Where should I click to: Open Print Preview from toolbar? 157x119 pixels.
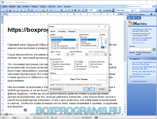coord(24,10)
